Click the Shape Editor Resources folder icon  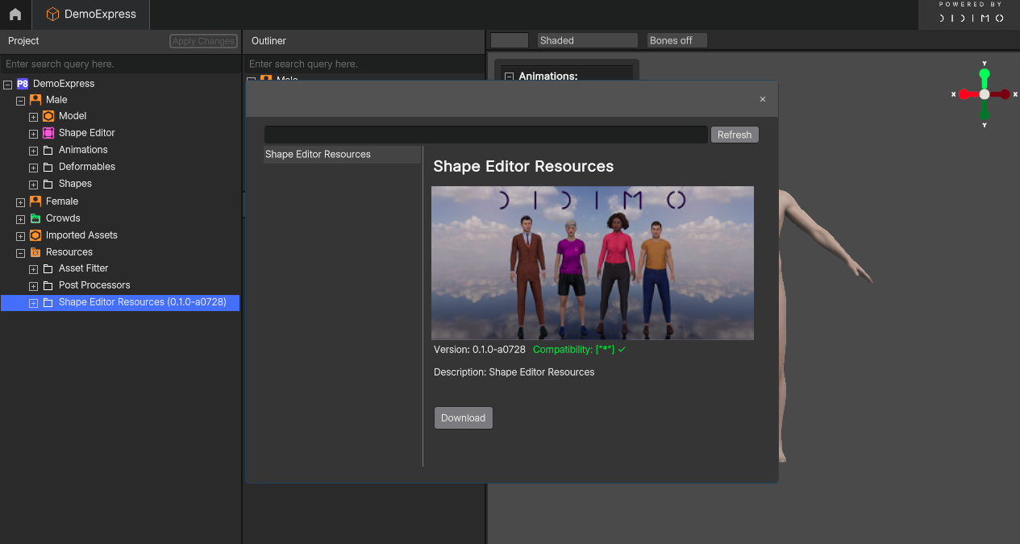tap(48, 303)
